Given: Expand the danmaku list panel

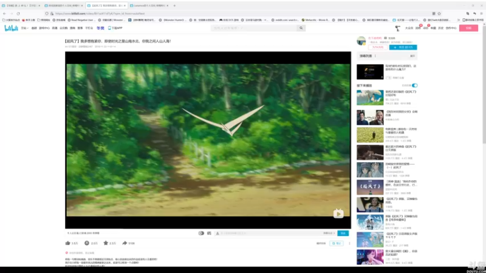Looking at the screenshot, I should (412, 56).
